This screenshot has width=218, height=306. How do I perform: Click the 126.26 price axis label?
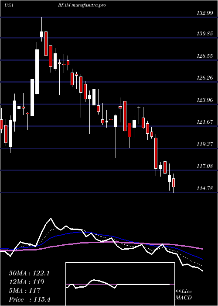pos(205,78)
